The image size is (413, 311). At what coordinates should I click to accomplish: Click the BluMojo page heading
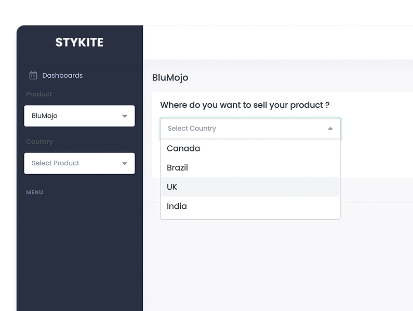click(x=170, y=78)
